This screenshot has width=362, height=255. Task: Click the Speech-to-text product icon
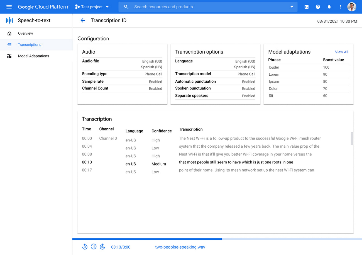(x=9, y=20)
